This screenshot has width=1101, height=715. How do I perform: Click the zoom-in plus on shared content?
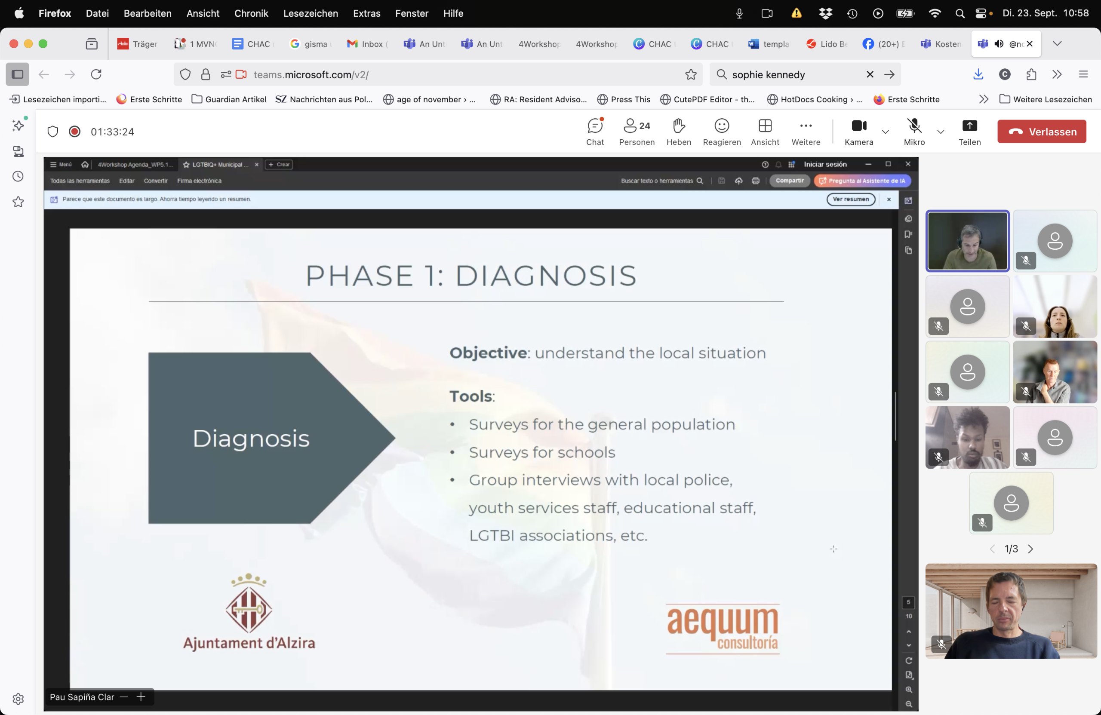pyautogui.click(x=141, y=697)
